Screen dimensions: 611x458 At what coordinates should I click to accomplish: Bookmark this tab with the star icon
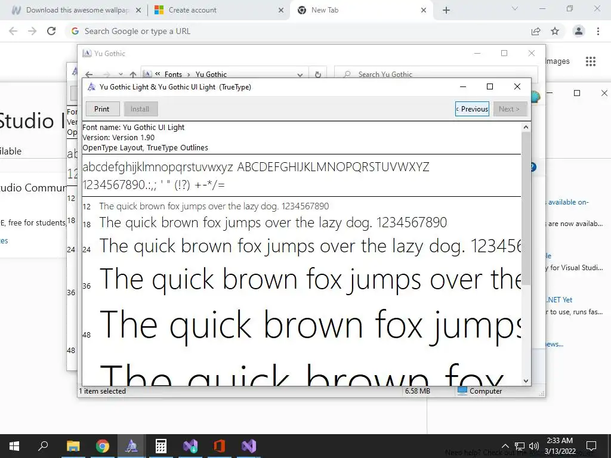(555, 31)
